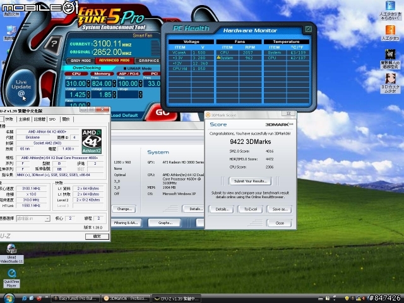The width and height of the screenshot is (404, 303).
Task: Click Details button in 3DMark Score window
Action: click(x=222, y=209)
